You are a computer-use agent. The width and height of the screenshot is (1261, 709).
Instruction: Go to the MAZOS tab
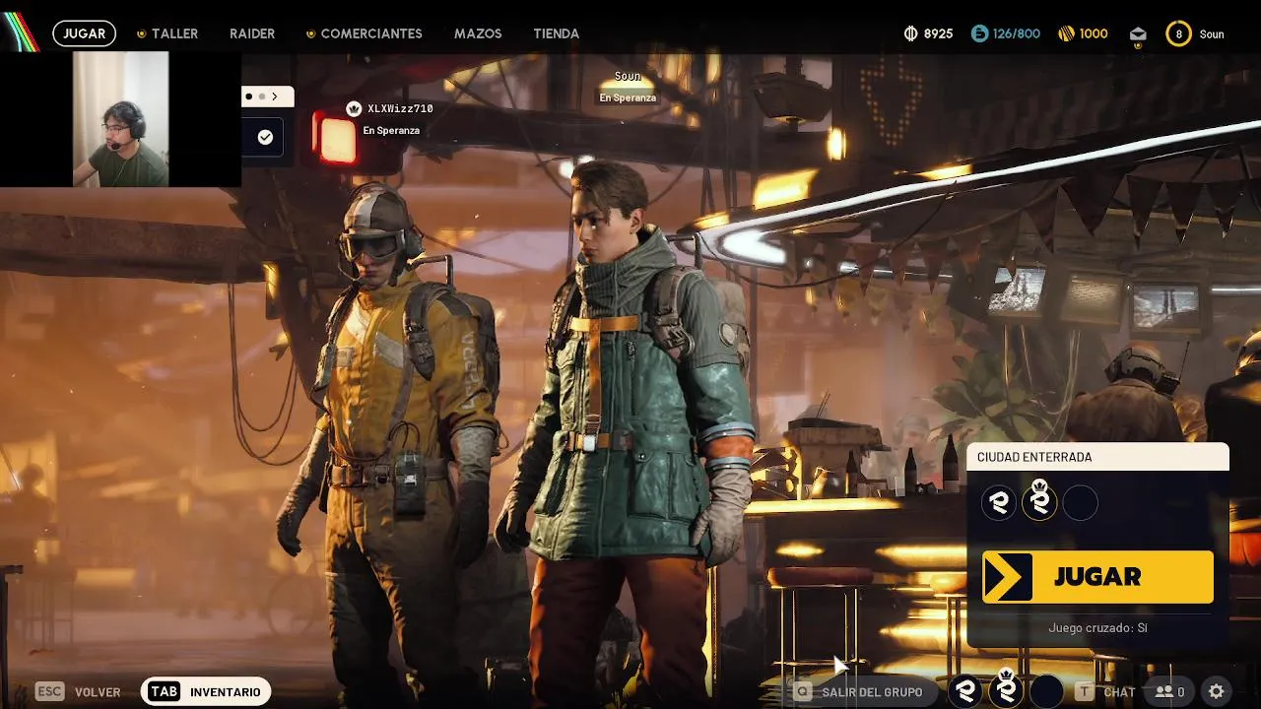click(x=478, y=33)
